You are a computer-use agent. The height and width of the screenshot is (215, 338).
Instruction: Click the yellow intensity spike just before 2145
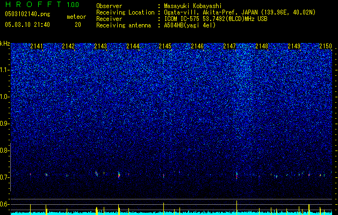pyautogui.click(x=163, y=209)
